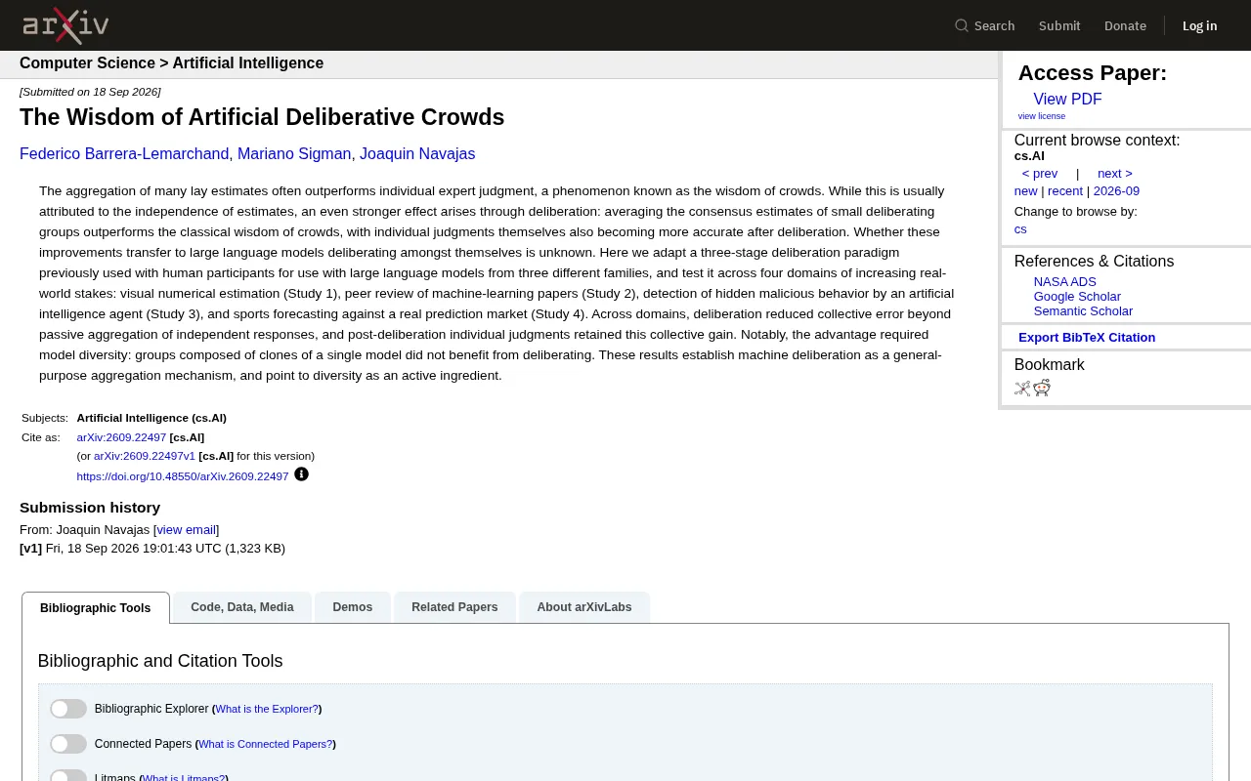Open Search from the top bar
This screenshot has width=1251, height=781.
point(985,25)
